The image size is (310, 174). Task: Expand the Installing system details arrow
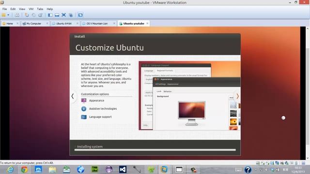[x=76, y=147]
